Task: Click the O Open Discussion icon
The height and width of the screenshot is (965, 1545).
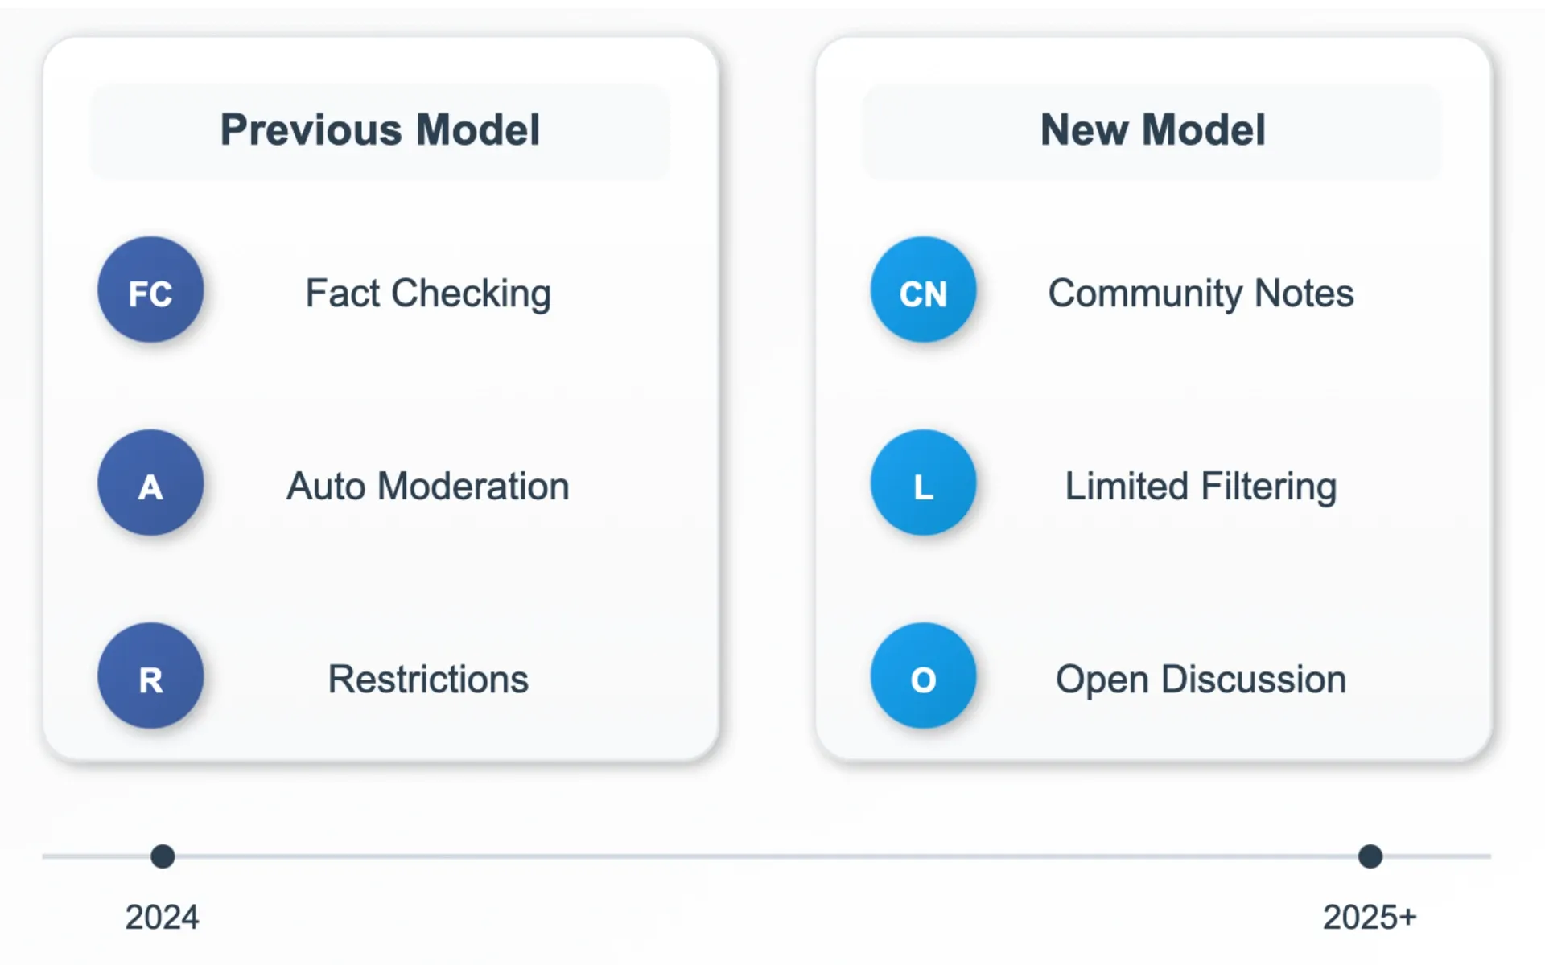Action: tap(923, 677)
